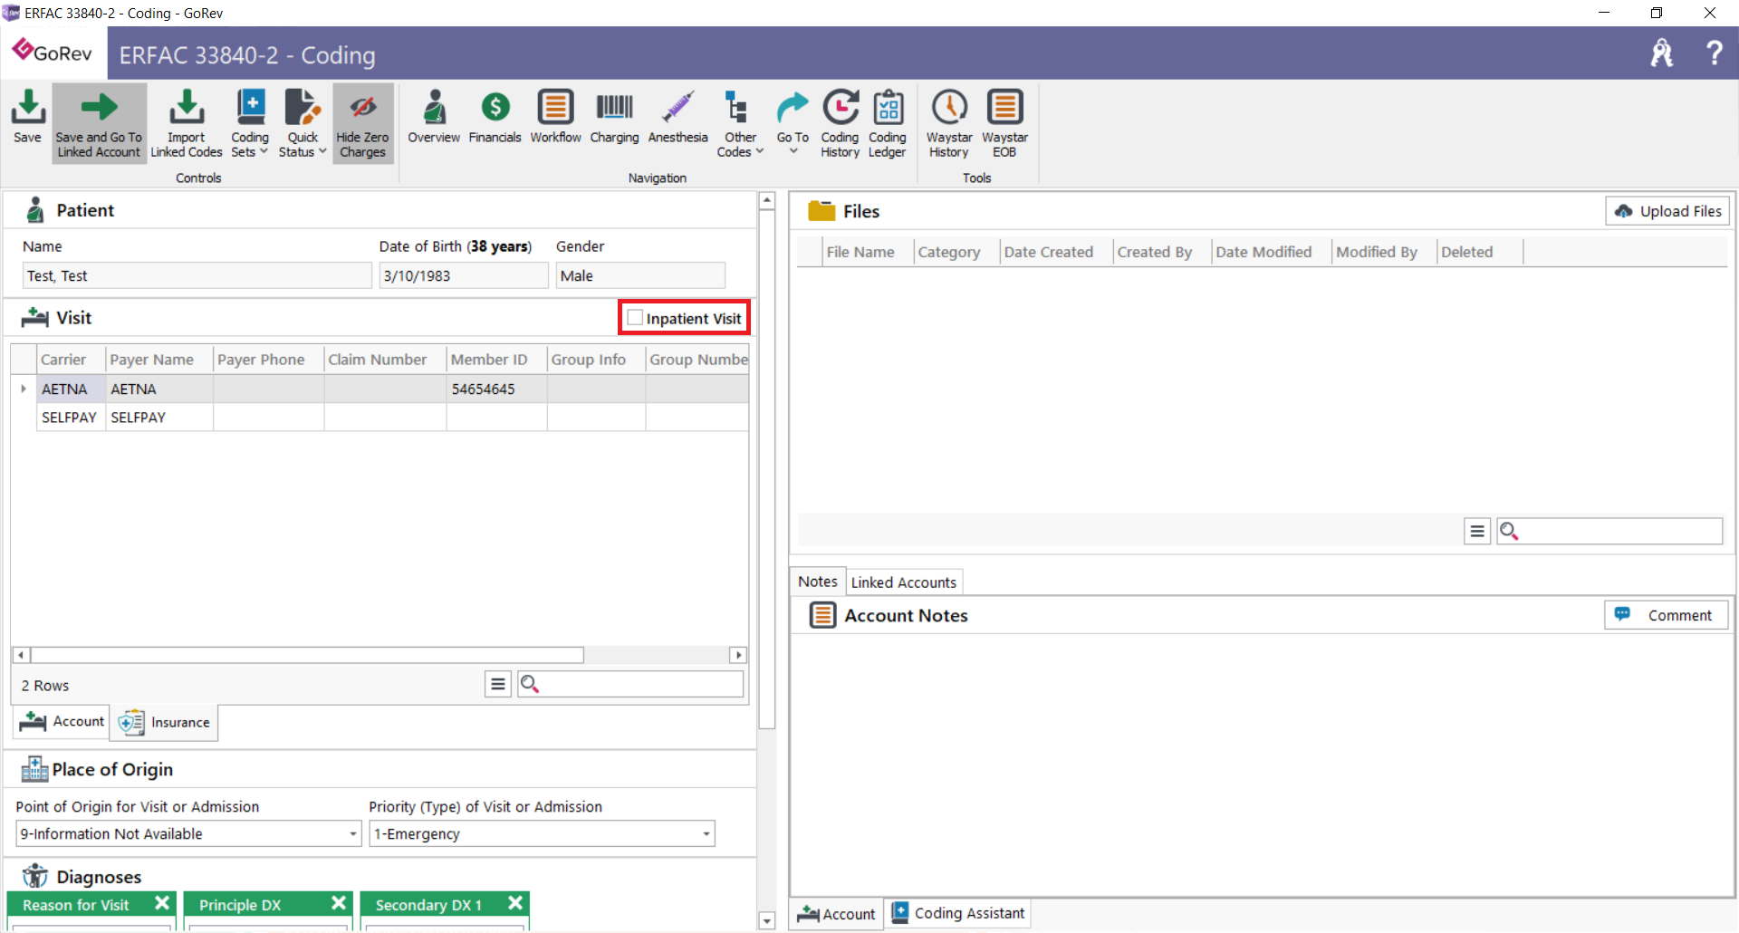The width and height of the screenshot is (1739, 933).
Task: Open Waystar History tool
Action: pos(949,123)
